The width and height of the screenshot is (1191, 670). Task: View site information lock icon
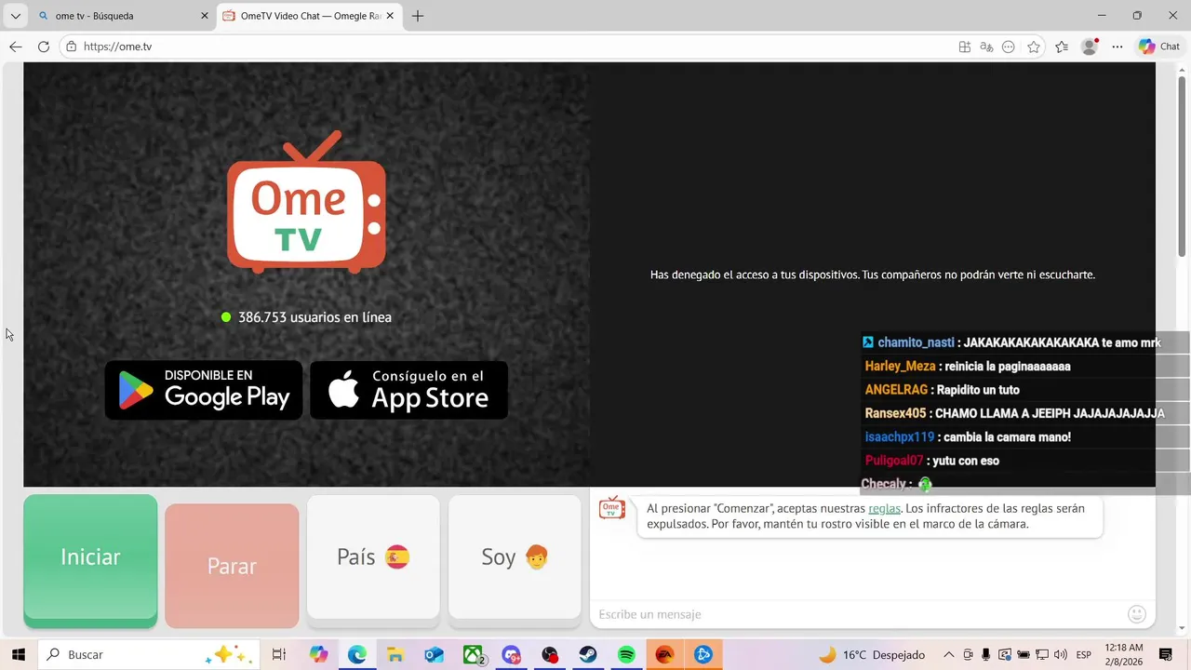pyautogui.click(x=72, y=47)
